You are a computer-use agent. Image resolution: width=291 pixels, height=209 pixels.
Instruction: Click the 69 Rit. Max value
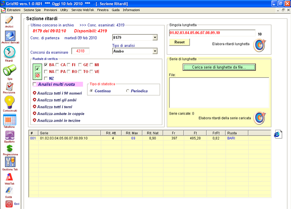pyautogui.click(x=133, y=138)
